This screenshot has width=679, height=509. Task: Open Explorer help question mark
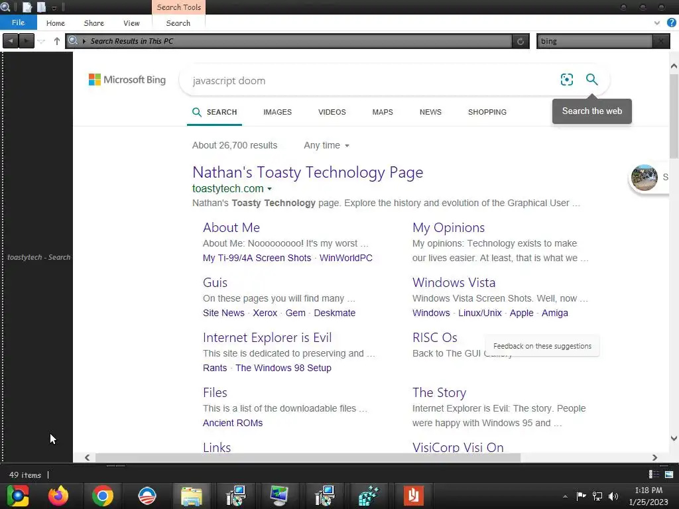click(671, 23)
